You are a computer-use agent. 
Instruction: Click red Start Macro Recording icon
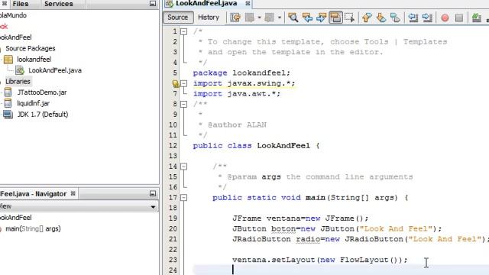point(445,18)
